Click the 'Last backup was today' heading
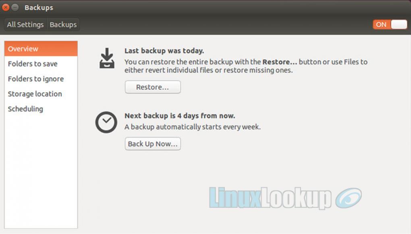This screenshot has height=234, width=411. point(164,51)
